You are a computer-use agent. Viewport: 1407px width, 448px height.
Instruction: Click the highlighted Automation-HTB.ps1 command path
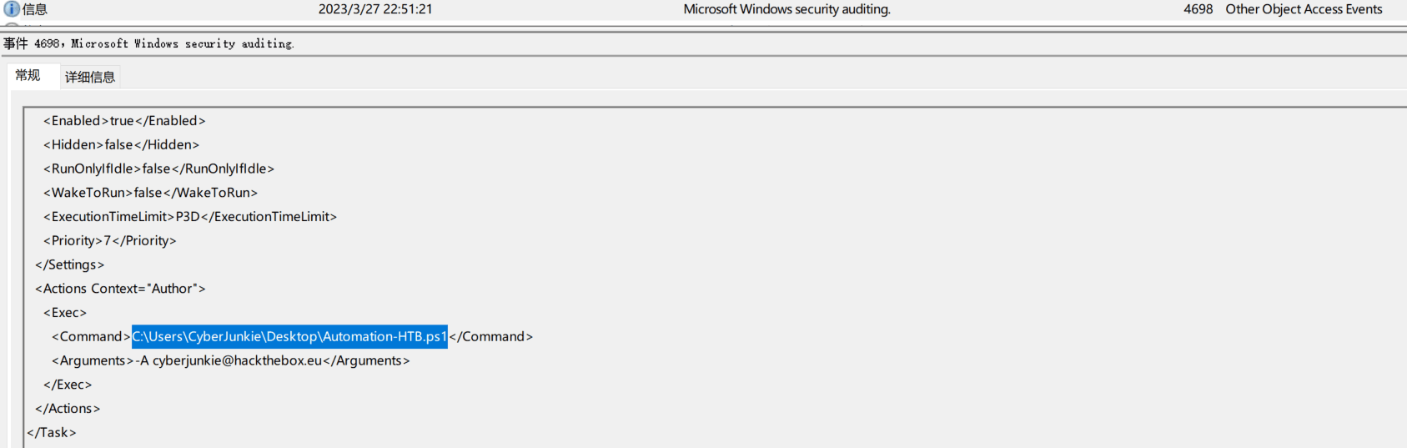289,337
